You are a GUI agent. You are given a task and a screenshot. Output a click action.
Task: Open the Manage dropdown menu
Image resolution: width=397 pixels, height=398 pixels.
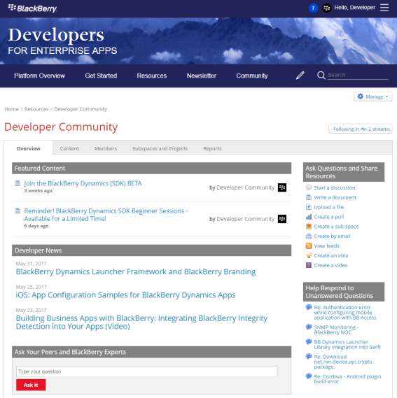(372, 97)
